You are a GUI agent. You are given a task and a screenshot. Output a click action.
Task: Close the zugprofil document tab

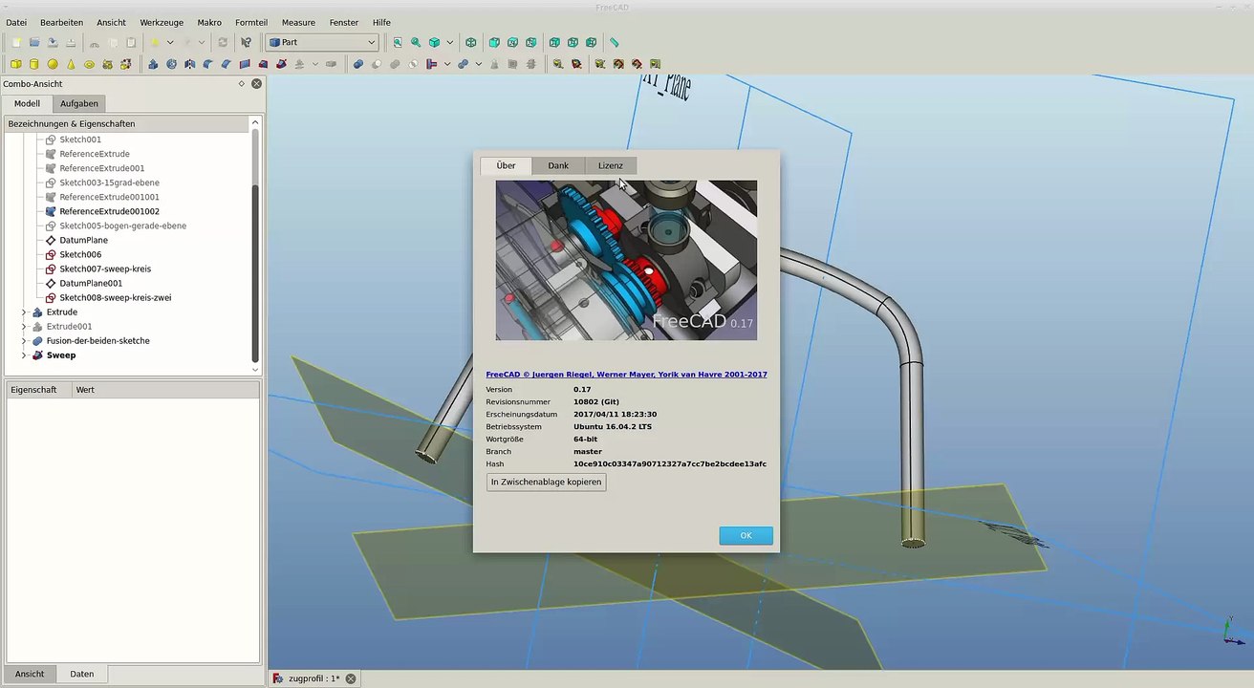[351, 678]
